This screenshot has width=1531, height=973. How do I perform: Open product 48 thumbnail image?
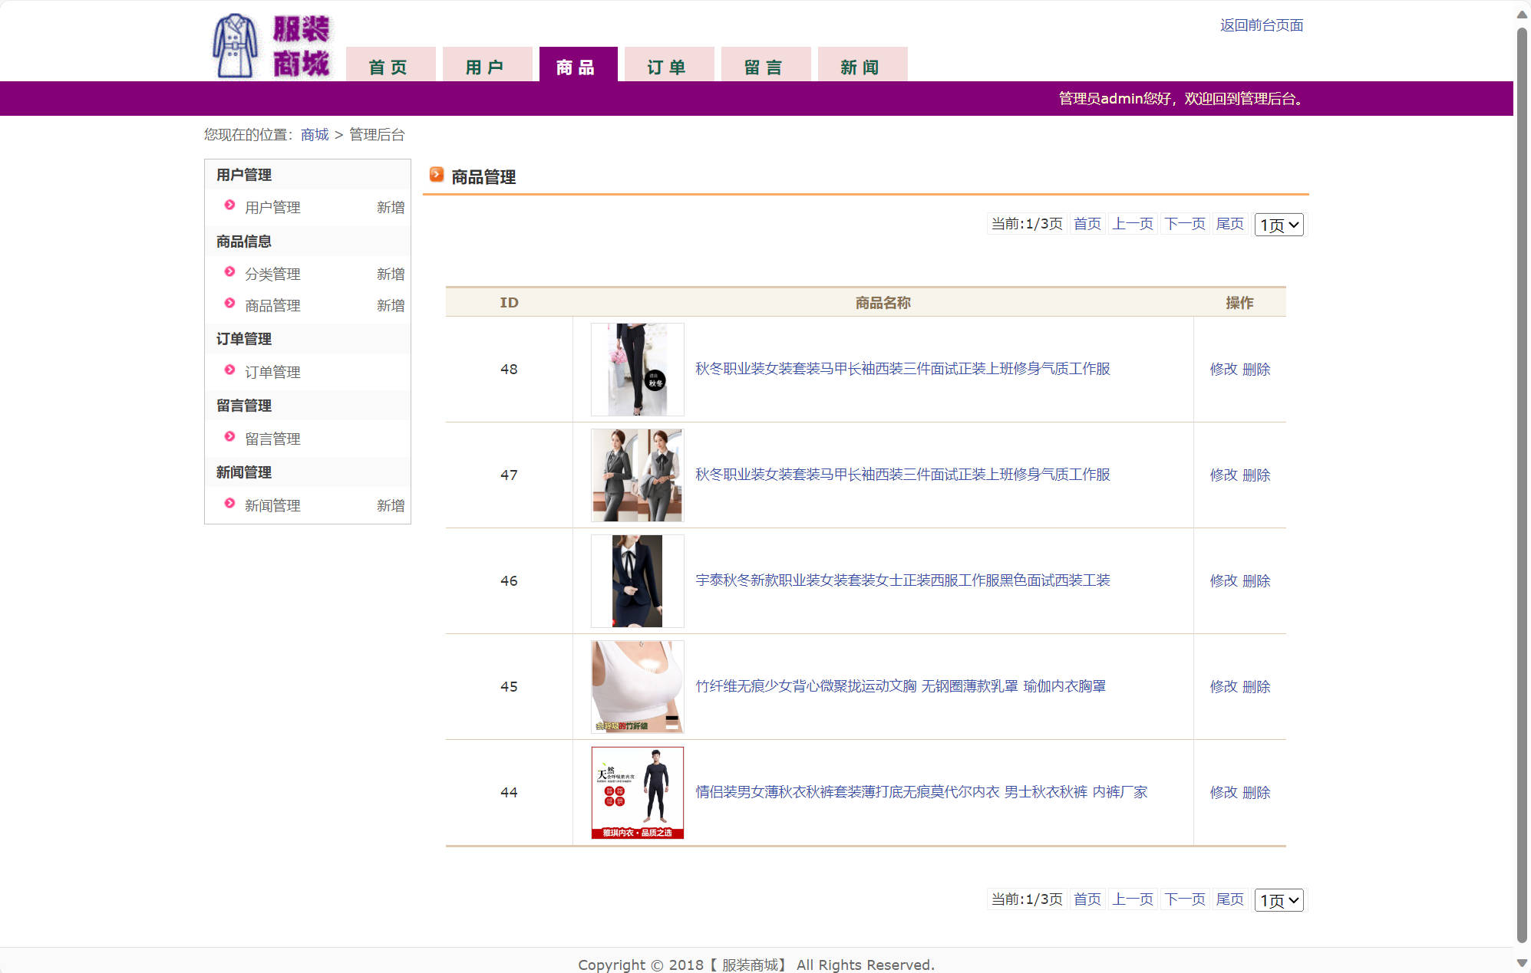pos(637,370)
